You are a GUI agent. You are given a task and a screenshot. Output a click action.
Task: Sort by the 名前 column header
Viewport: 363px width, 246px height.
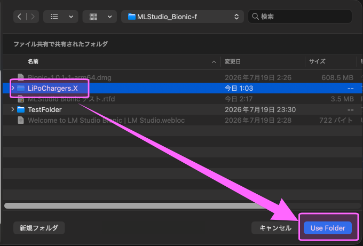[33, 61]
